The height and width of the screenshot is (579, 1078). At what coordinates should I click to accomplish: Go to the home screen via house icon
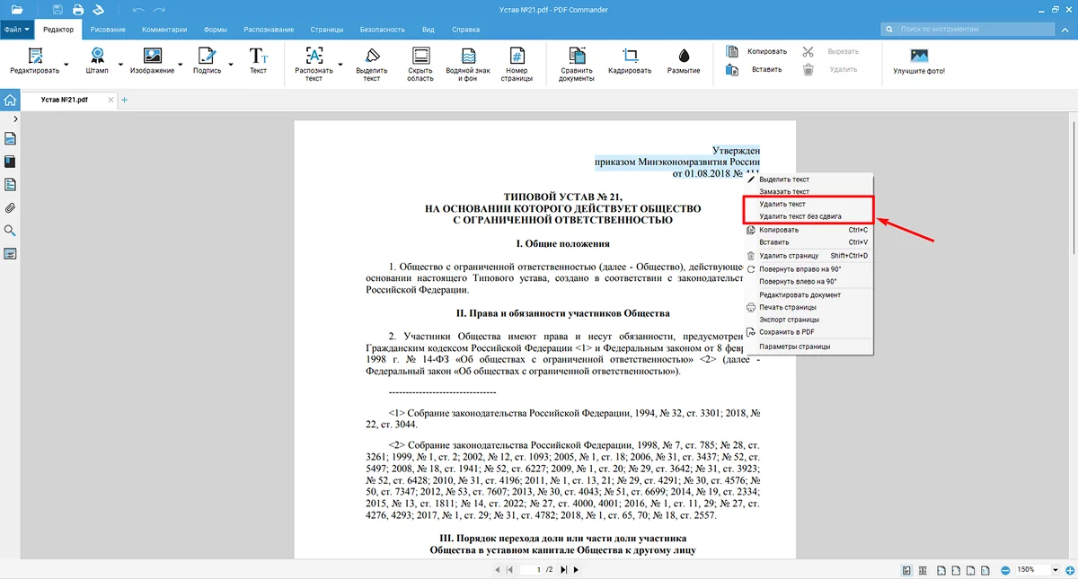[10, 100]
